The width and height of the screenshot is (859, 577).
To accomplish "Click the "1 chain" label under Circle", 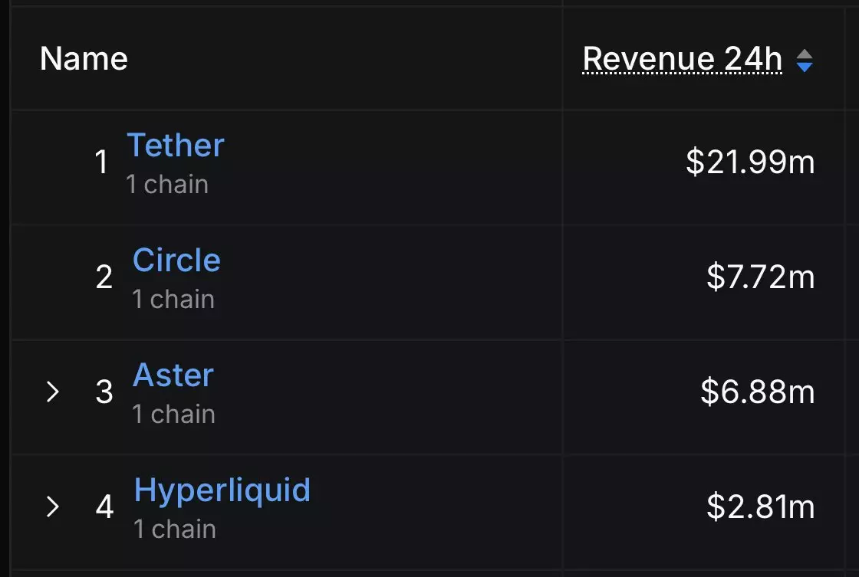I will [173, 300].
